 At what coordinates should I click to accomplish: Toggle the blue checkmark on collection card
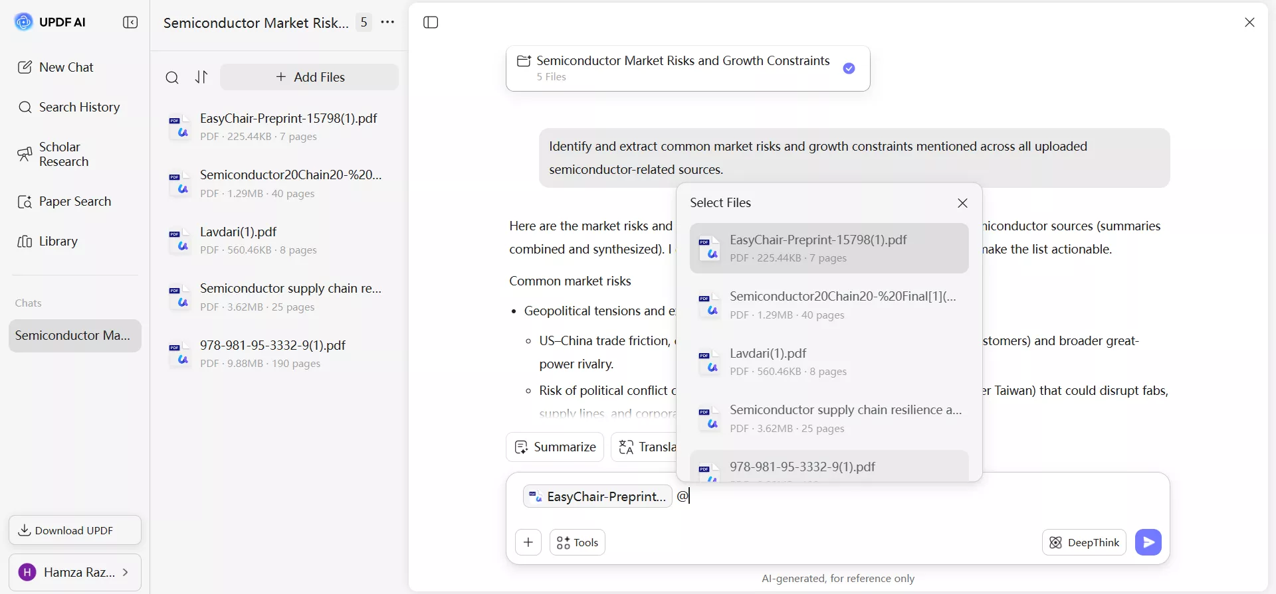pyautogui.click(x=849, y=68)
